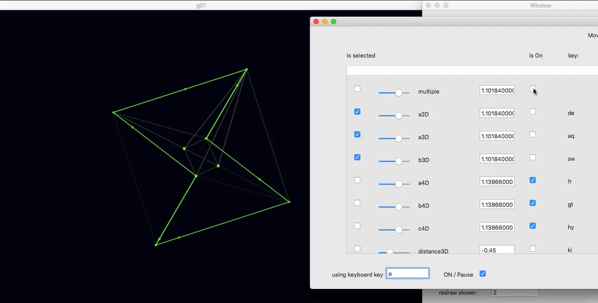Click the distance3D value field showing -0.45
This screenshot has width=598, height=303.
[497, 250]
